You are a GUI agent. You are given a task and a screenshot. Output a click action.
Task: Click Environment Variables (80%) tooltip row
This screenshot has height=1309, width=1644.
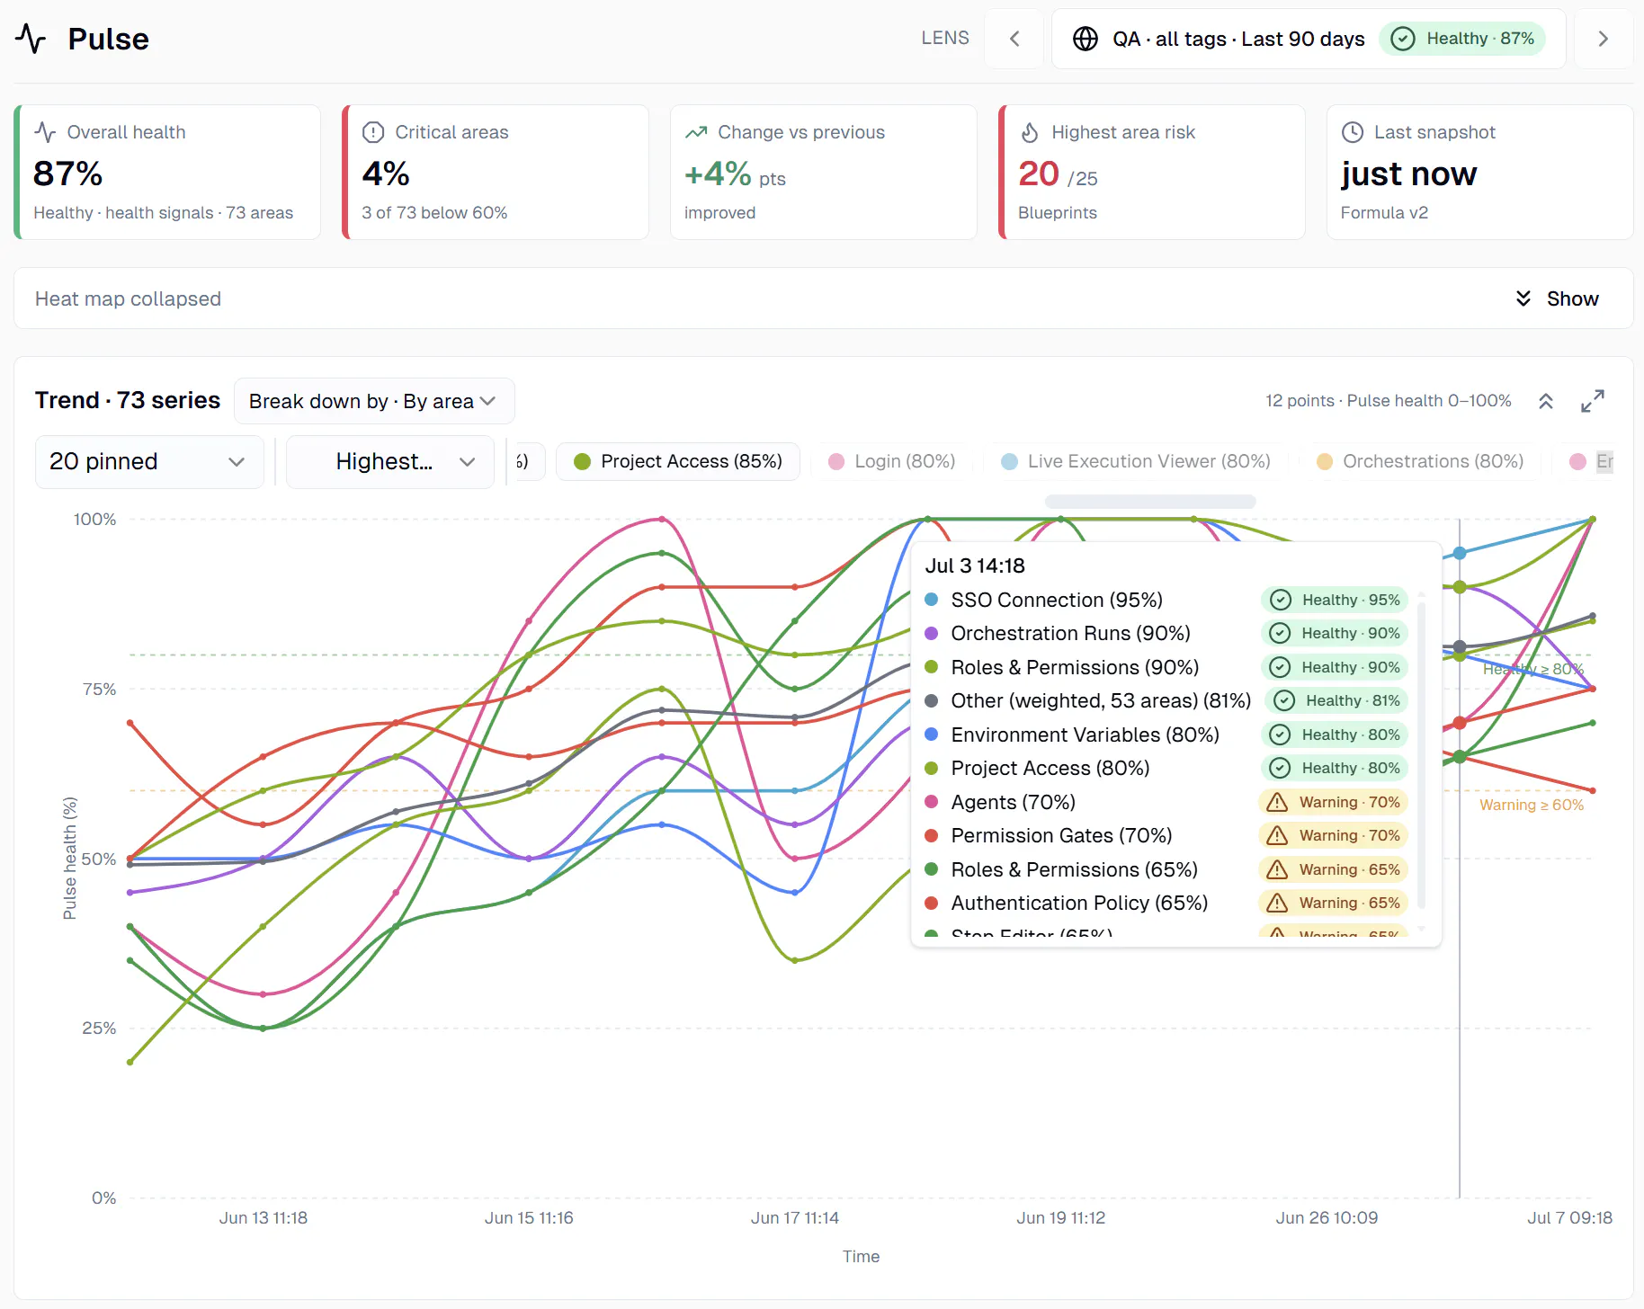tap(1165, 735)
